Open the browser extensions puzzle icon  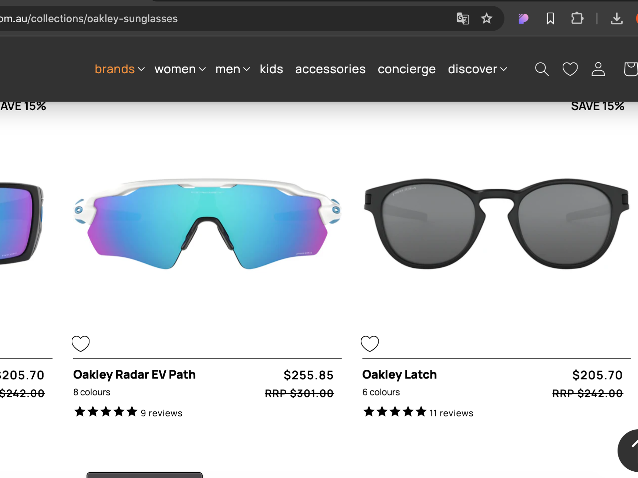(x=577, y=18)
